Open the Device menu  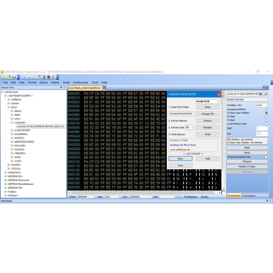(43, 82)
